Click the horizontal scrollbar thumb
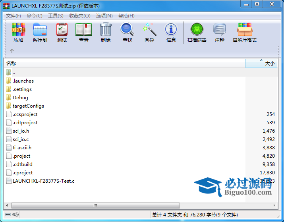284x222 pixels. [95, 205]
